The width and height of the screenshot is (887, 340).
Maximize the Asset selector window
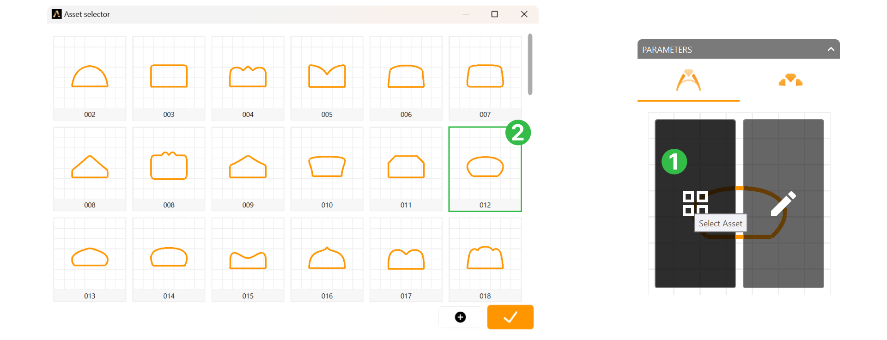494,14
